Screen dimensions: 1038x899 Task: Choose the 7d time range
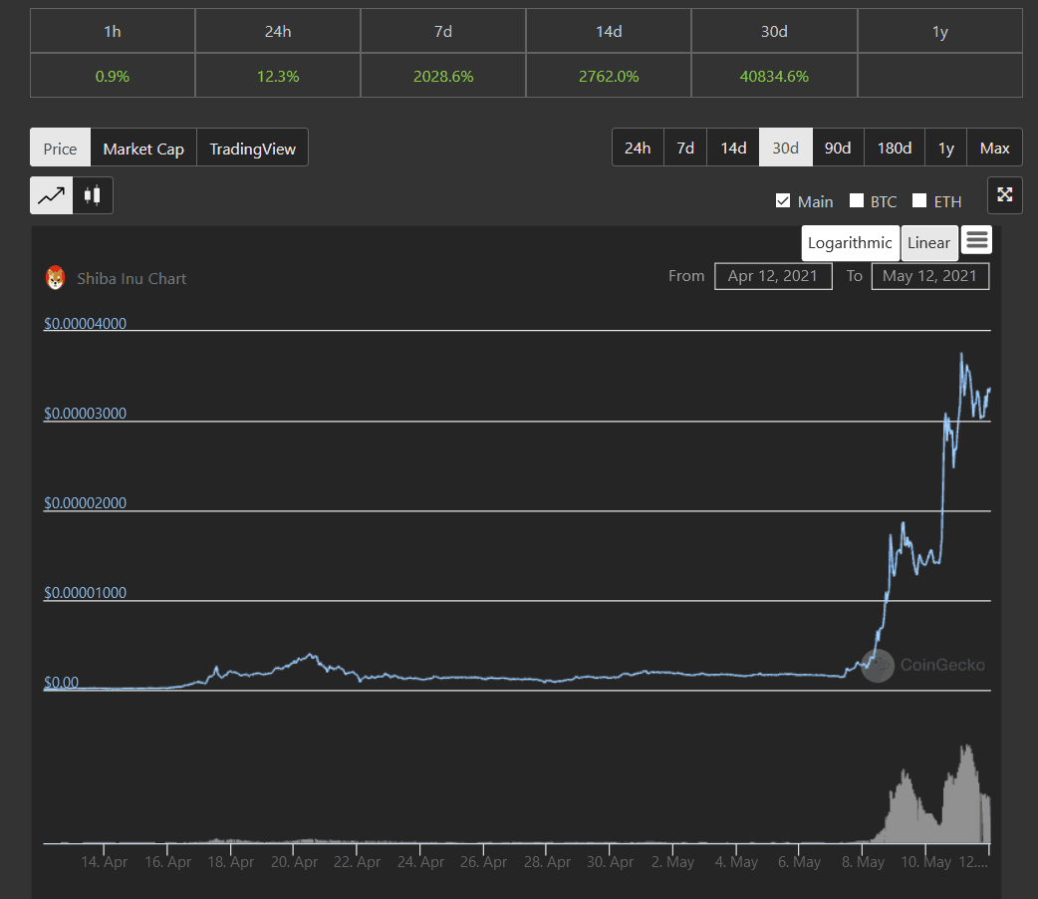coord(685,148)
